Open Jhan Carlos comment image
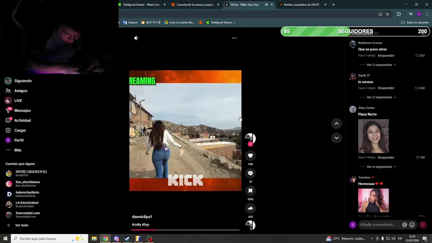Viewport: 432px width, 243px height. [373, 136]
